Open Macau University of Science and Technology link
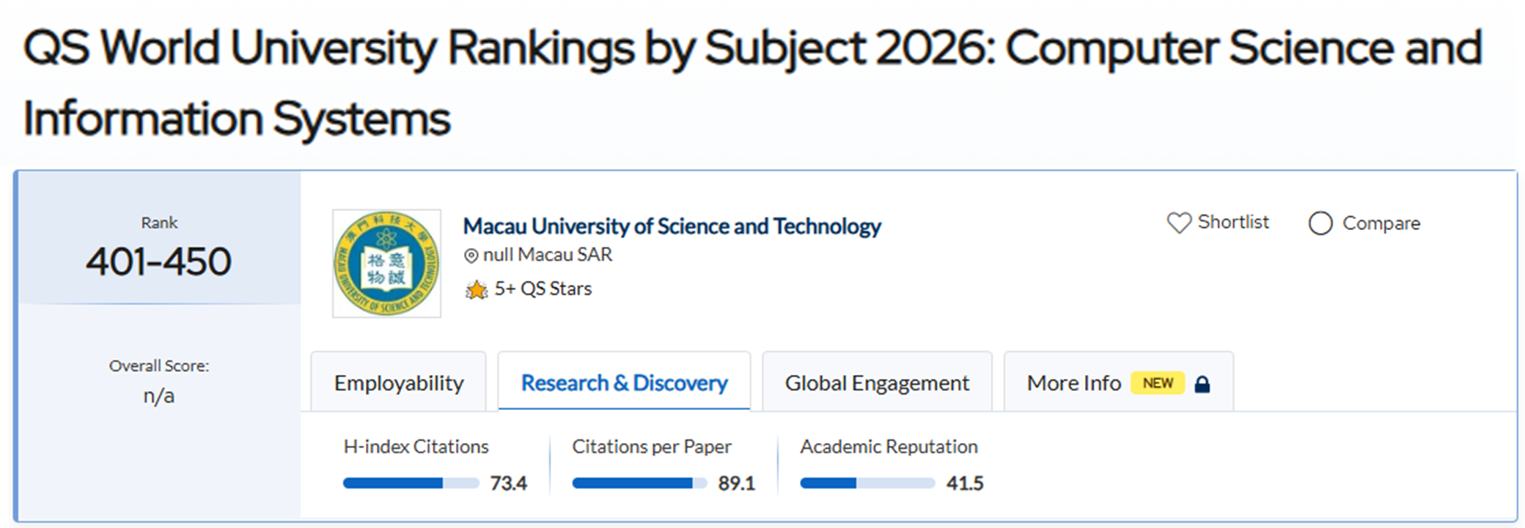Screen dimensions: 1525x528 672,226
